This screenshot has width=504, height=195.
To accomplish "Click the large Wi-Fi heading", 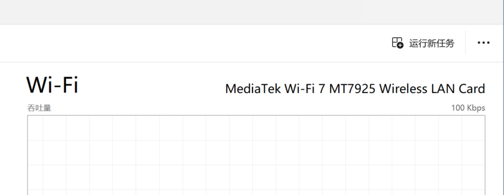I will (52, 85).
